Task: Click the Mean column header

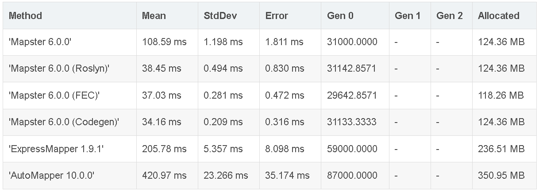Action: click(154, 15)
